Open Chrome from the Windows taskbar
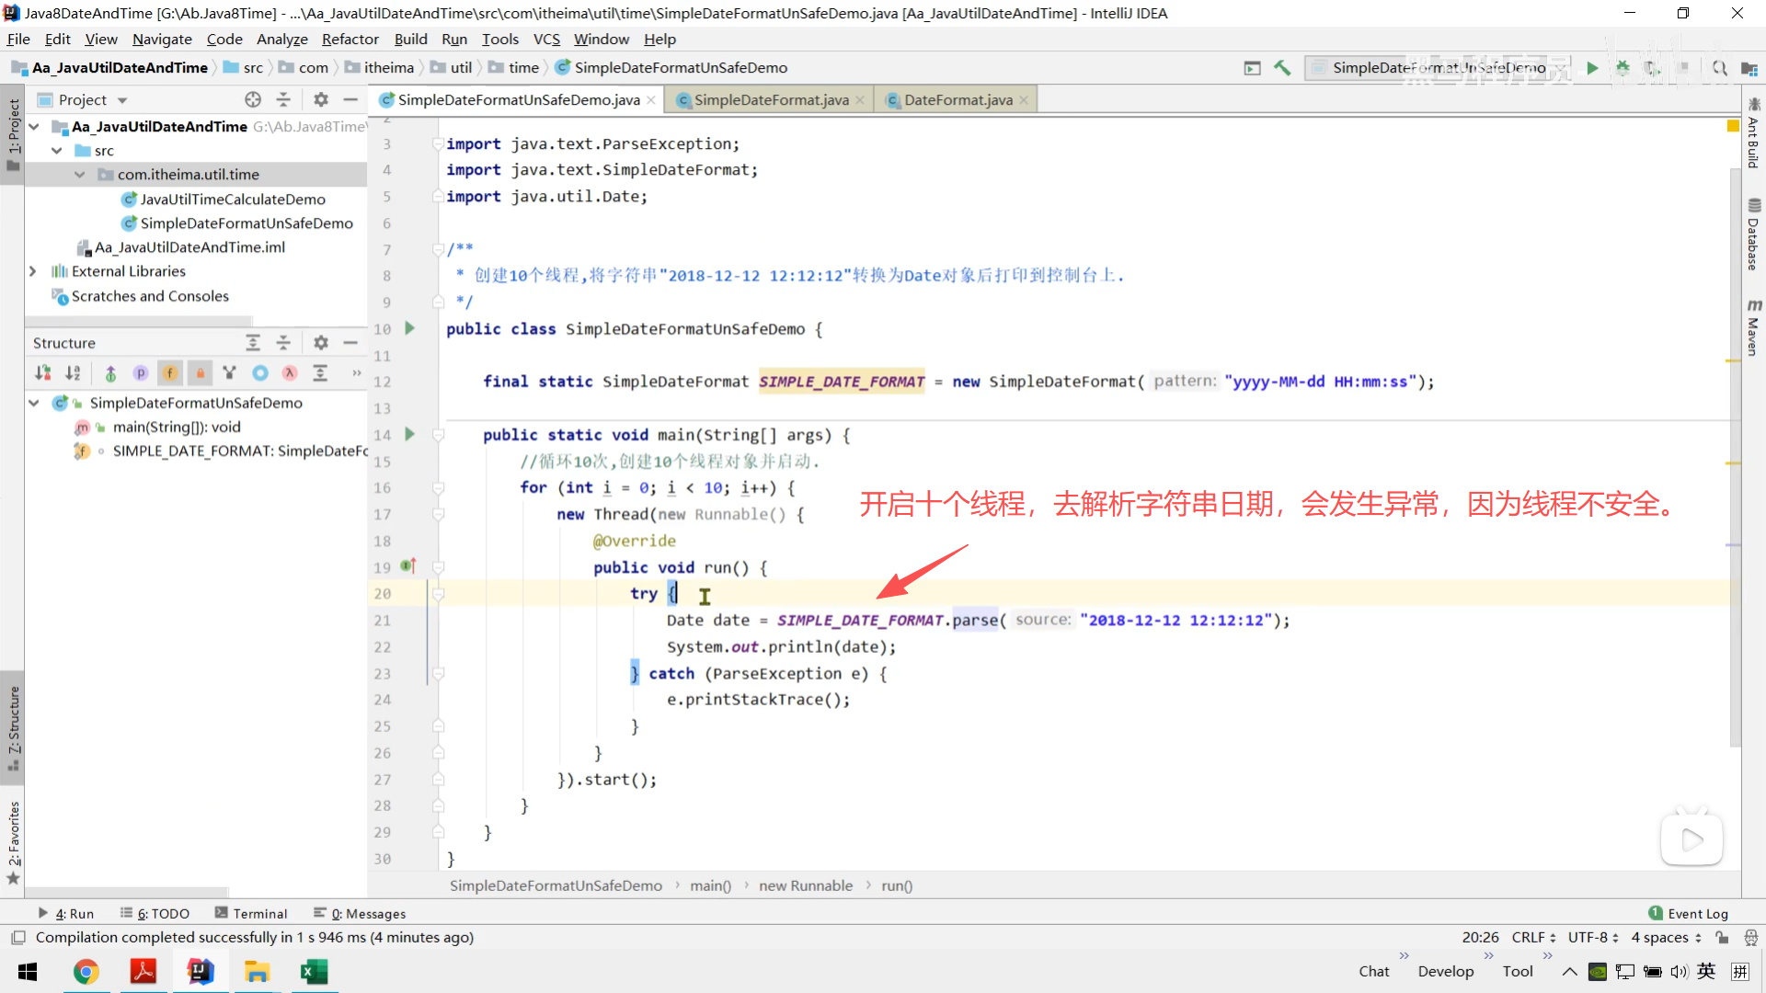Screen dimensions: 1766x993 [x=86, y=971]
